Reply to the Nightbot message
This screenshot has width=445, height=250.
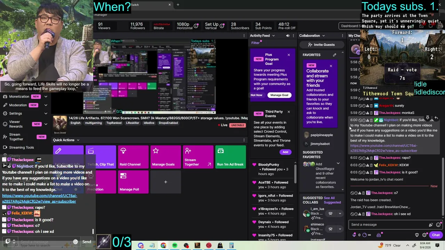coord(436,118)
